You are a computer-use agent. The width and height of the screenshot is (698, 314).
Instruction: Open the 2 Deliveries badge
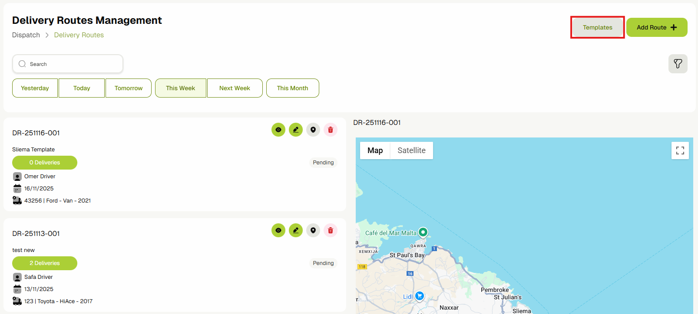pyautogui.click(x=45, y=263)
